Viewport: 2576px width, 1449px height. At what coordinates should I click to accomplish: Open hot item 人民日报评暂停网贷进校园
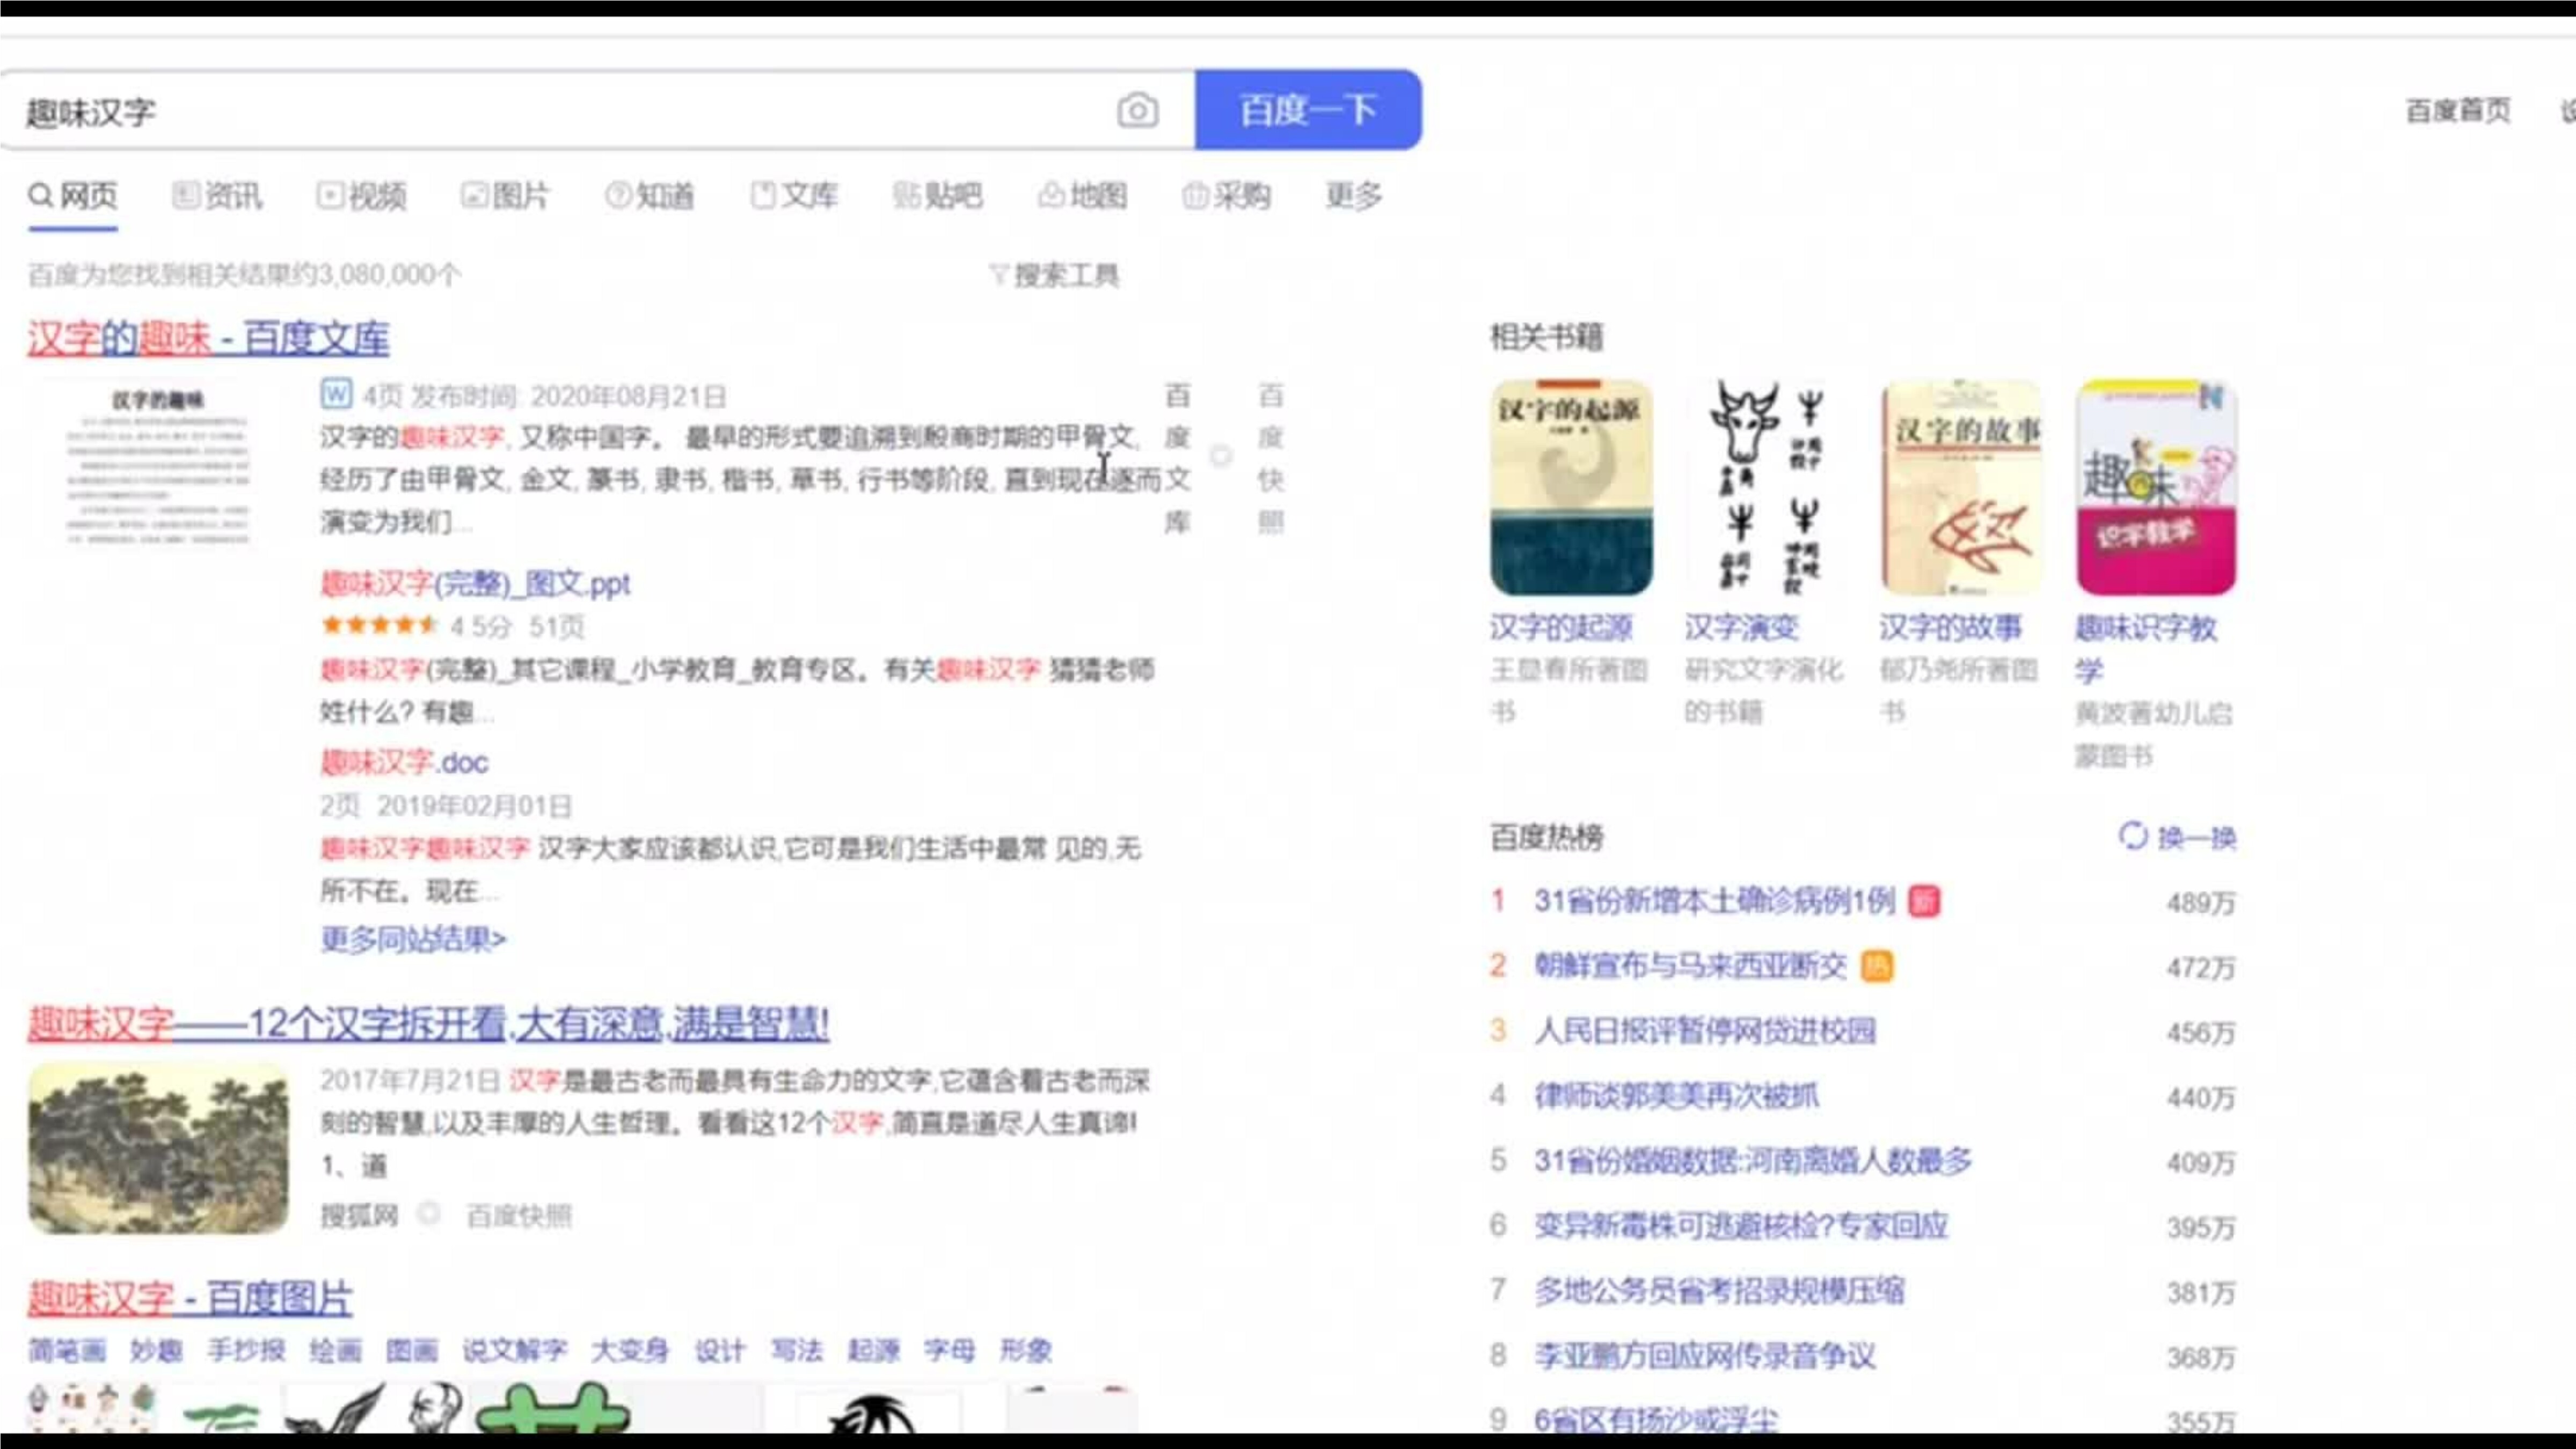[1705, 1031]
